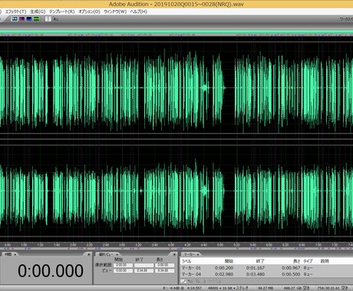
Task: Click the 488.27 GB free space status
Action: pyautogui.click(x=296, y=288)
